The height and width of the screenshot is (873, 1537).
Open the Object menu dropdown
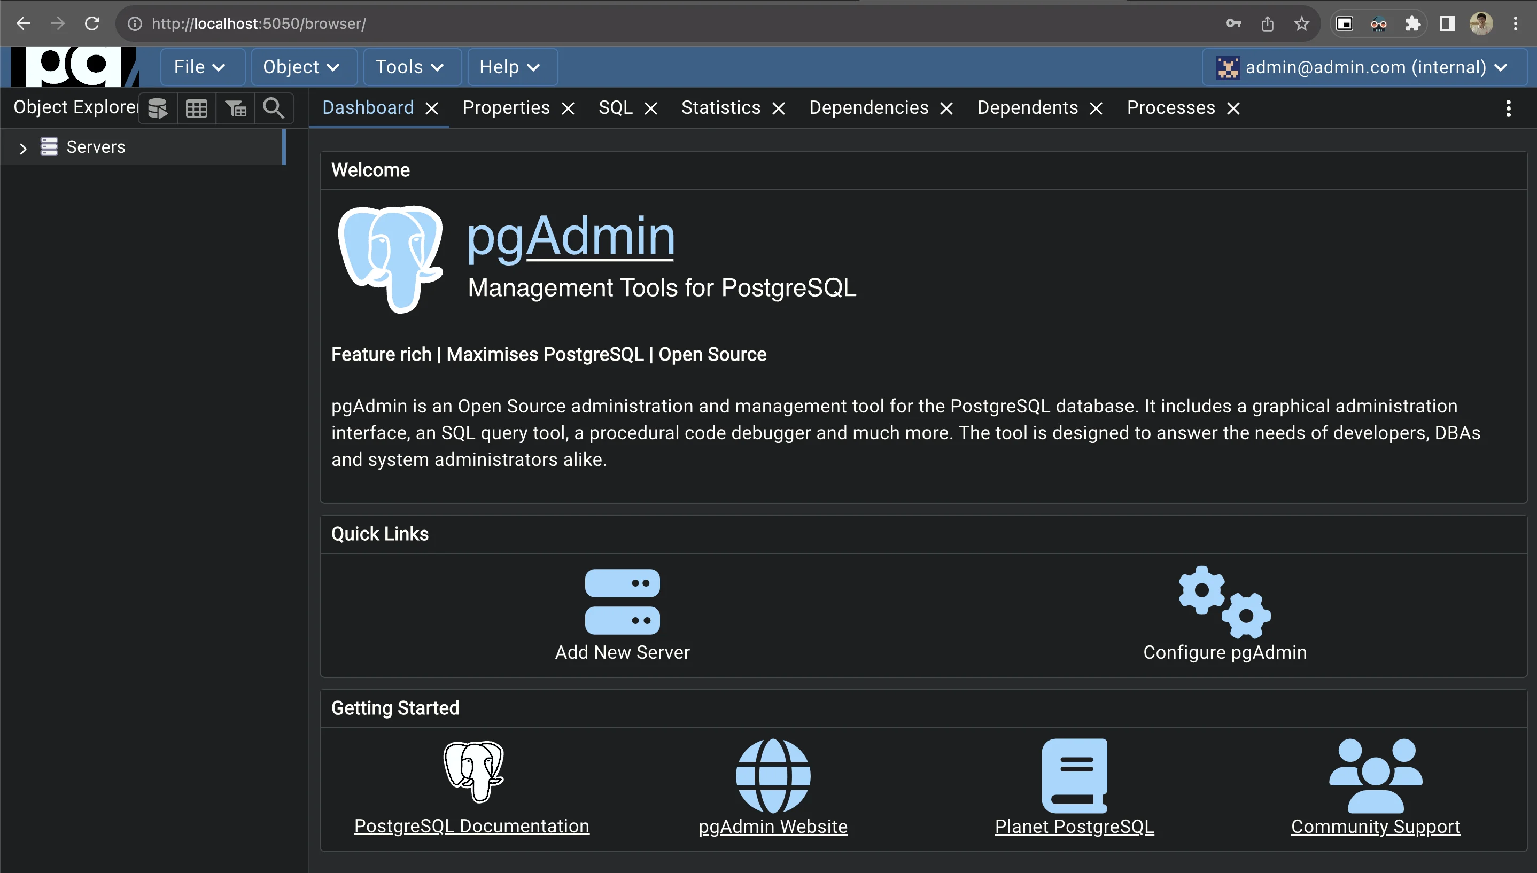(x=304, y=67)
